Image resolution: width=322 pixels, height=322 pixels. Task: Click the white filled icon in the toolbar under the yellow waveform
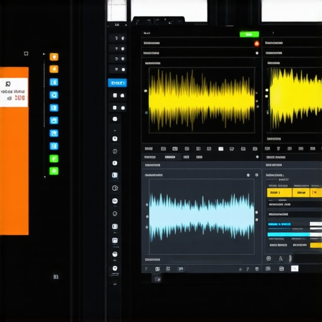click(x=221, y=149)
